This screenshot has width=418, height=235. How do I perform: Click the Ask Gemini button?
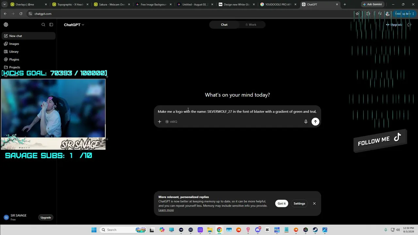(372, 5)
